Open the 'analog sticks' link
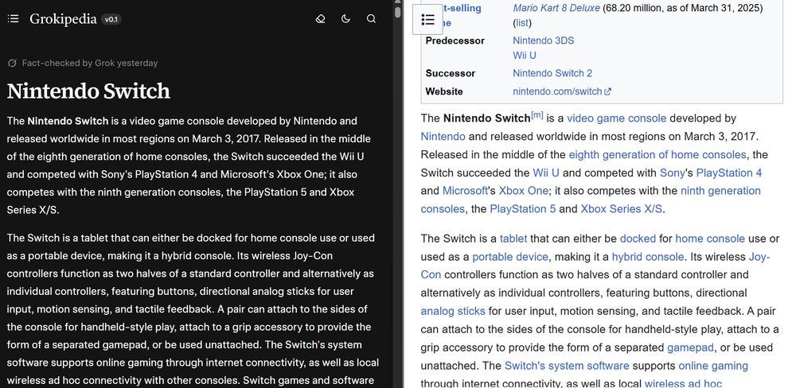The height and width of the screenshot is (388, 796). tap(453, 311)
